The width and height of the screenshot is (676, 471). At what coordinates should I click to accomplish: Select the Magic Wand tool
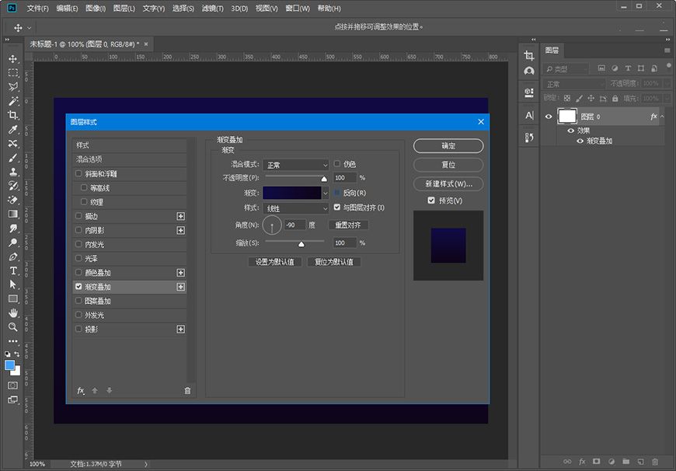pos(13,101)
